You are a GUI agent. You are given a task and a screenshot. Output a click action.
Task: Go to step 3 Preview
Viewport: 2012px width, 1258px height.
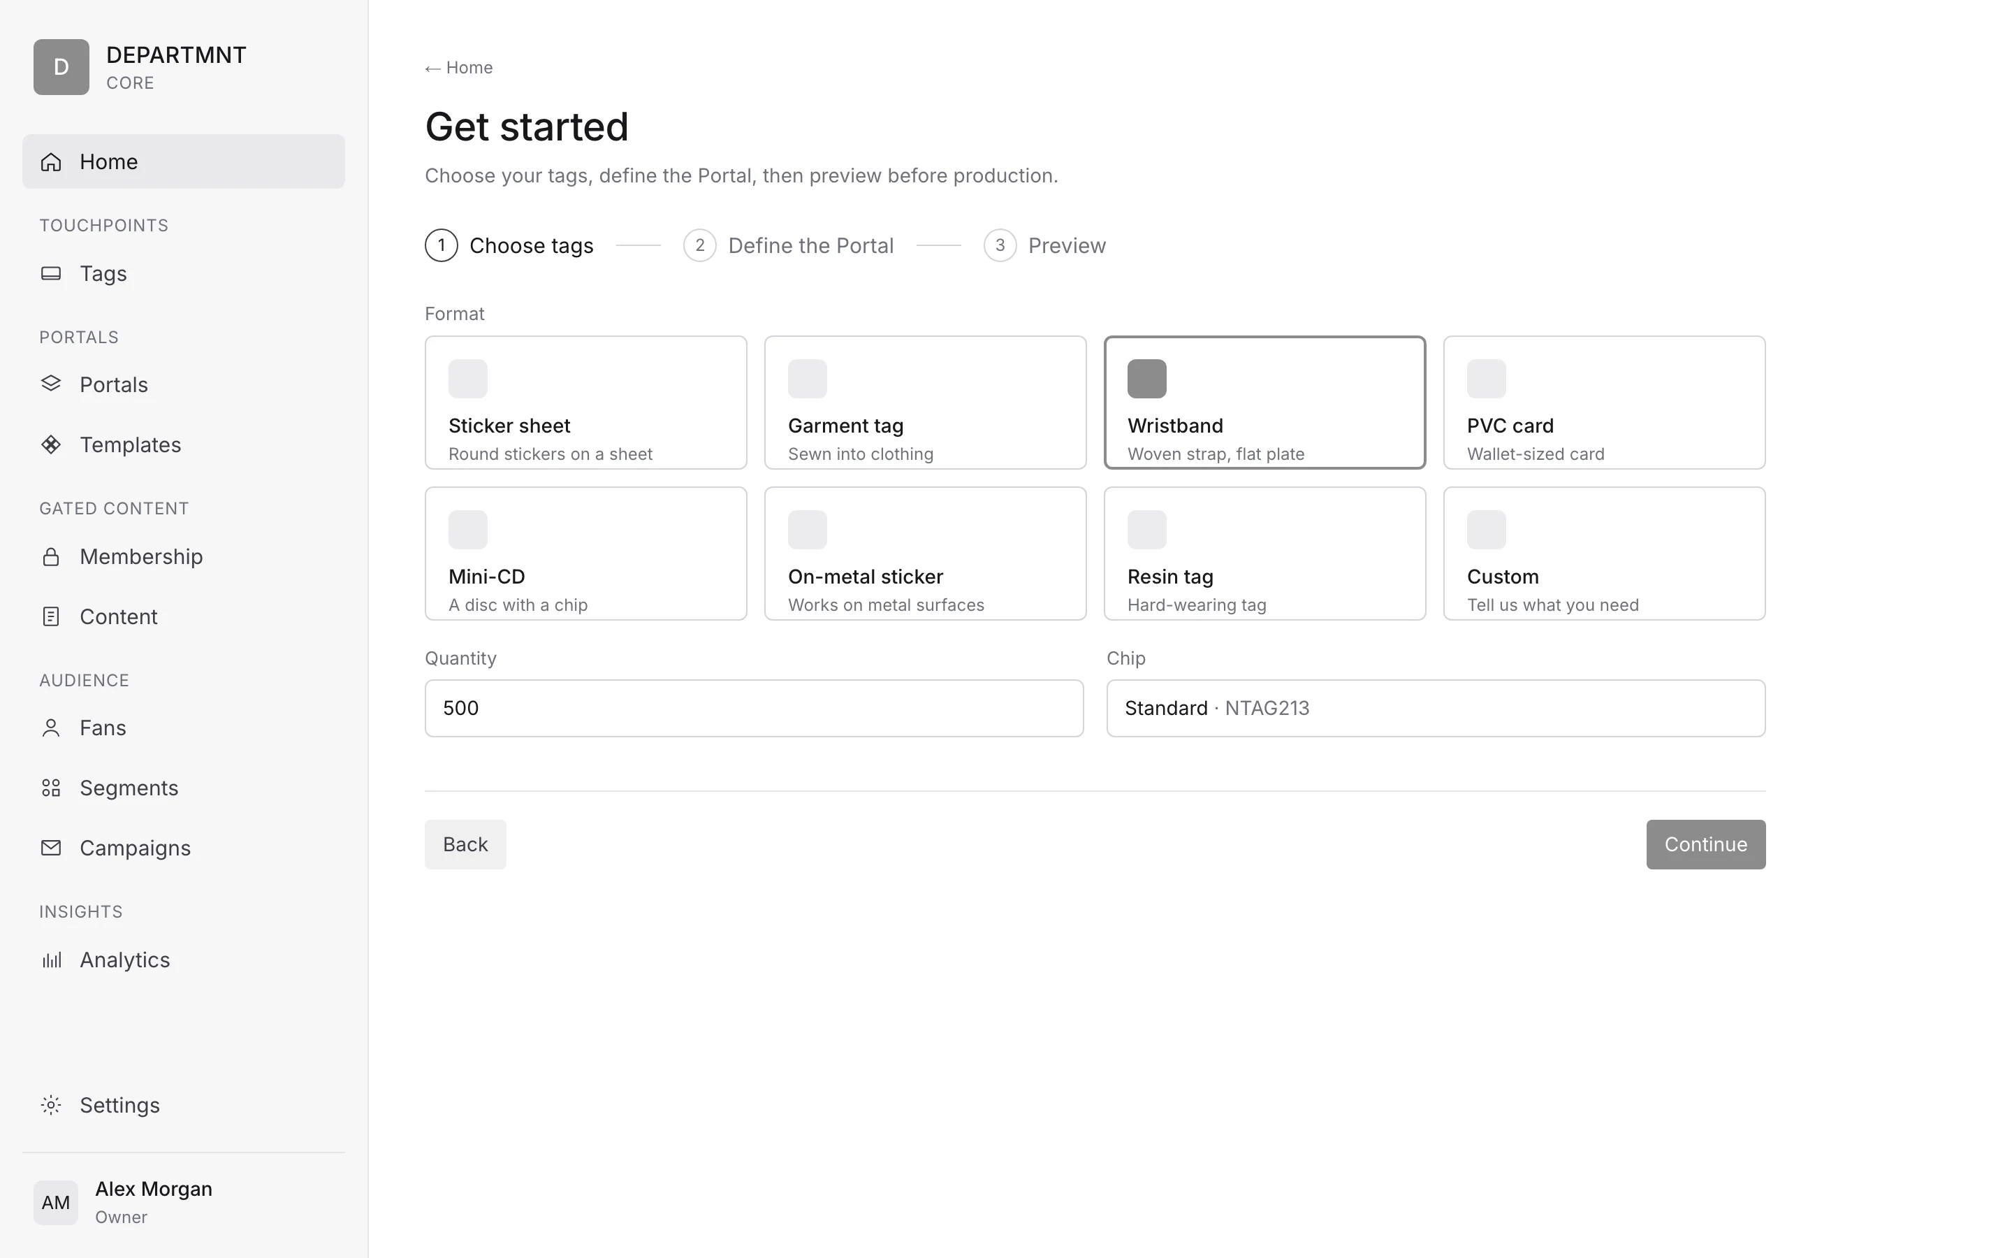pos(1044,245)
